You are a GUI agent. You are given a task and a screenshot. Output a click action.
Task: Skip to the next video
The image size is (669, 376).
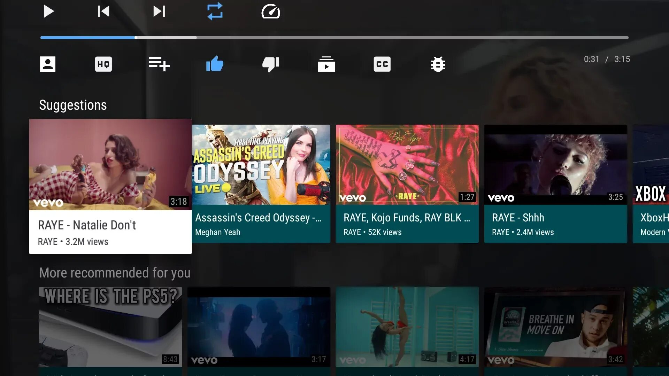[159, 11]
